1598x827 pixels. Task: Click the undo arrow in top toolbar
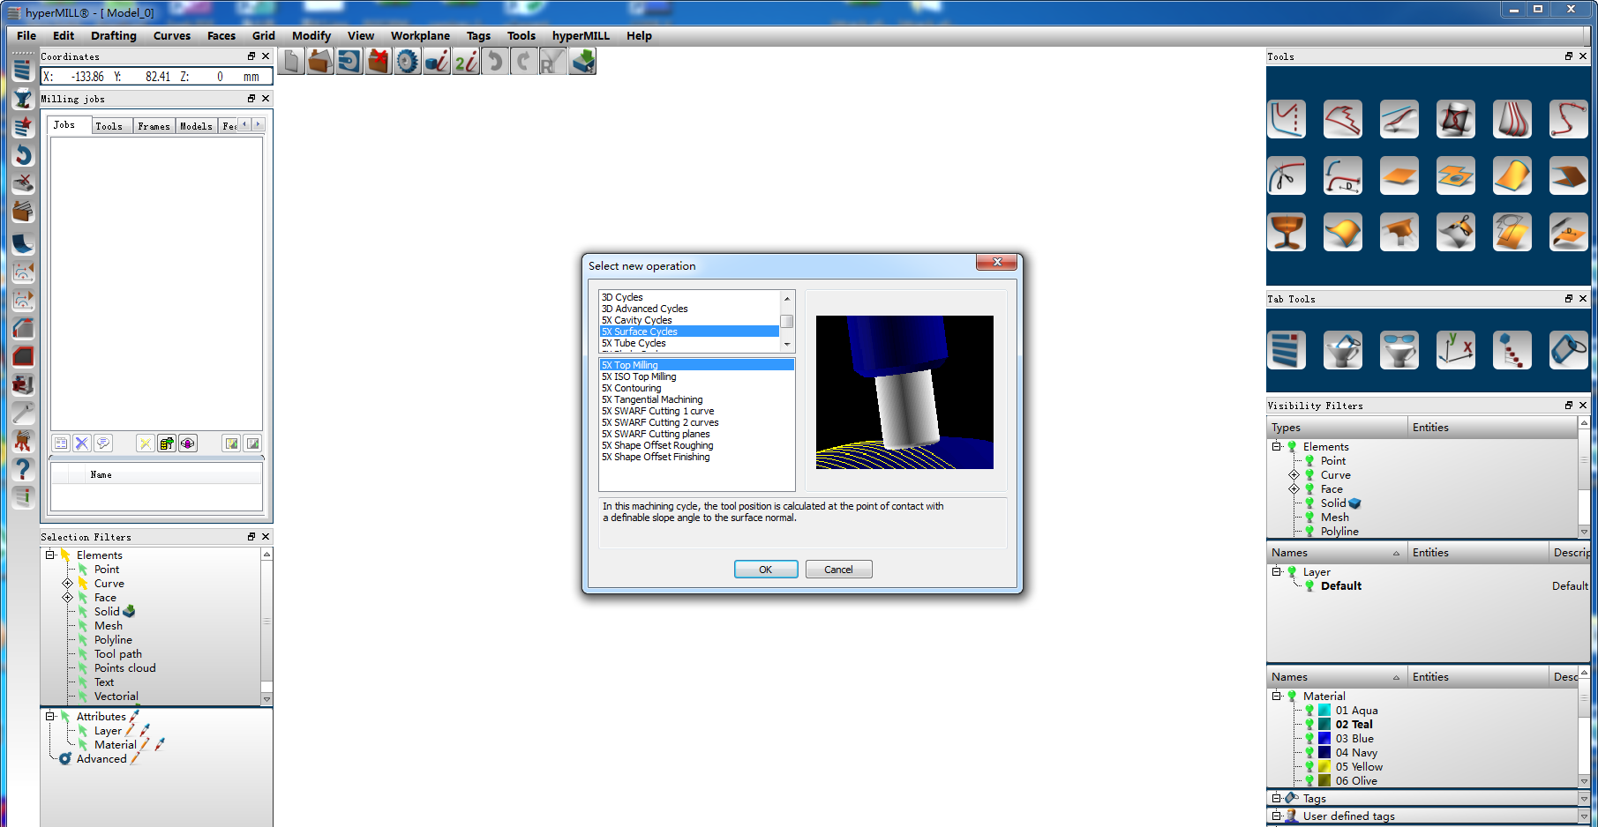[x=495, y=62]
